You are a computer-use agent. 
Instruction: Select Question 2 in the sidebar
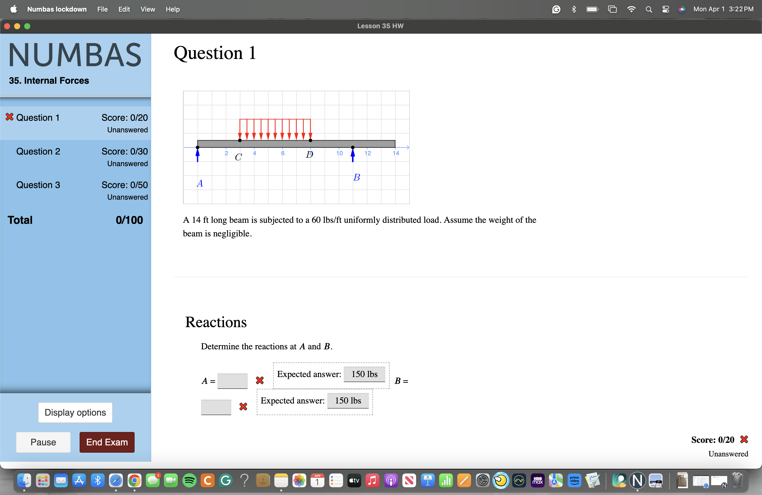tap(38, 151)
